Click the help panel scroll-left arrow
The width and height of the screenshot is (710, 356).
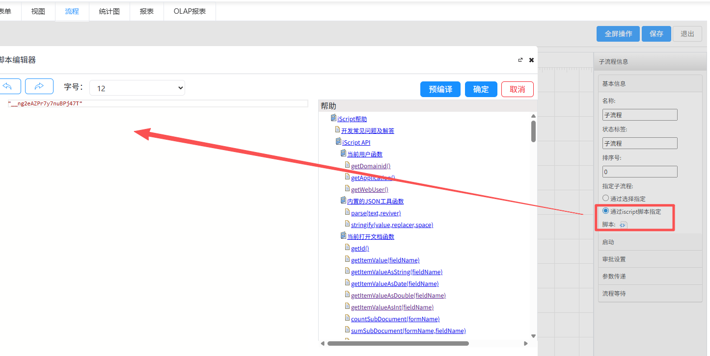click(323, 343)
